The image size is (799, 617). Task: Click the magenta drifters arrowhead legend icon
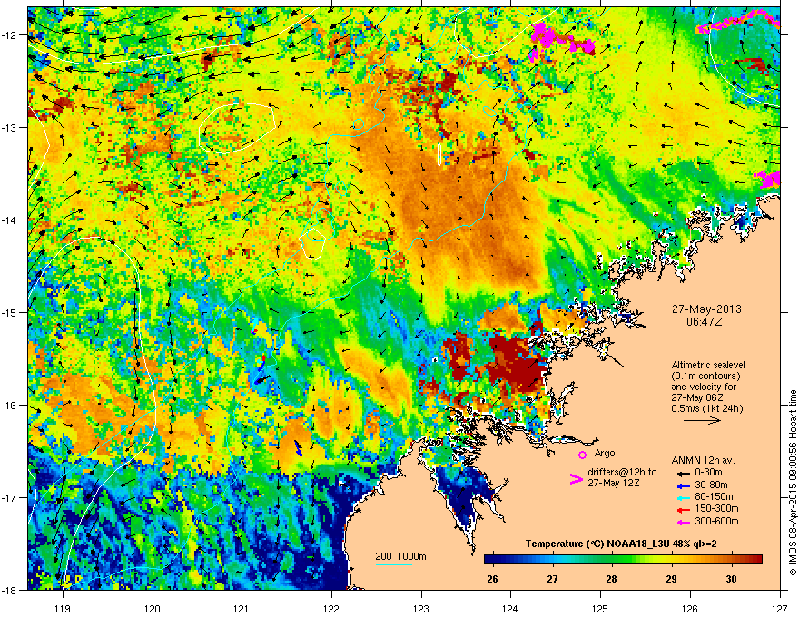click(x=574, y=479)
